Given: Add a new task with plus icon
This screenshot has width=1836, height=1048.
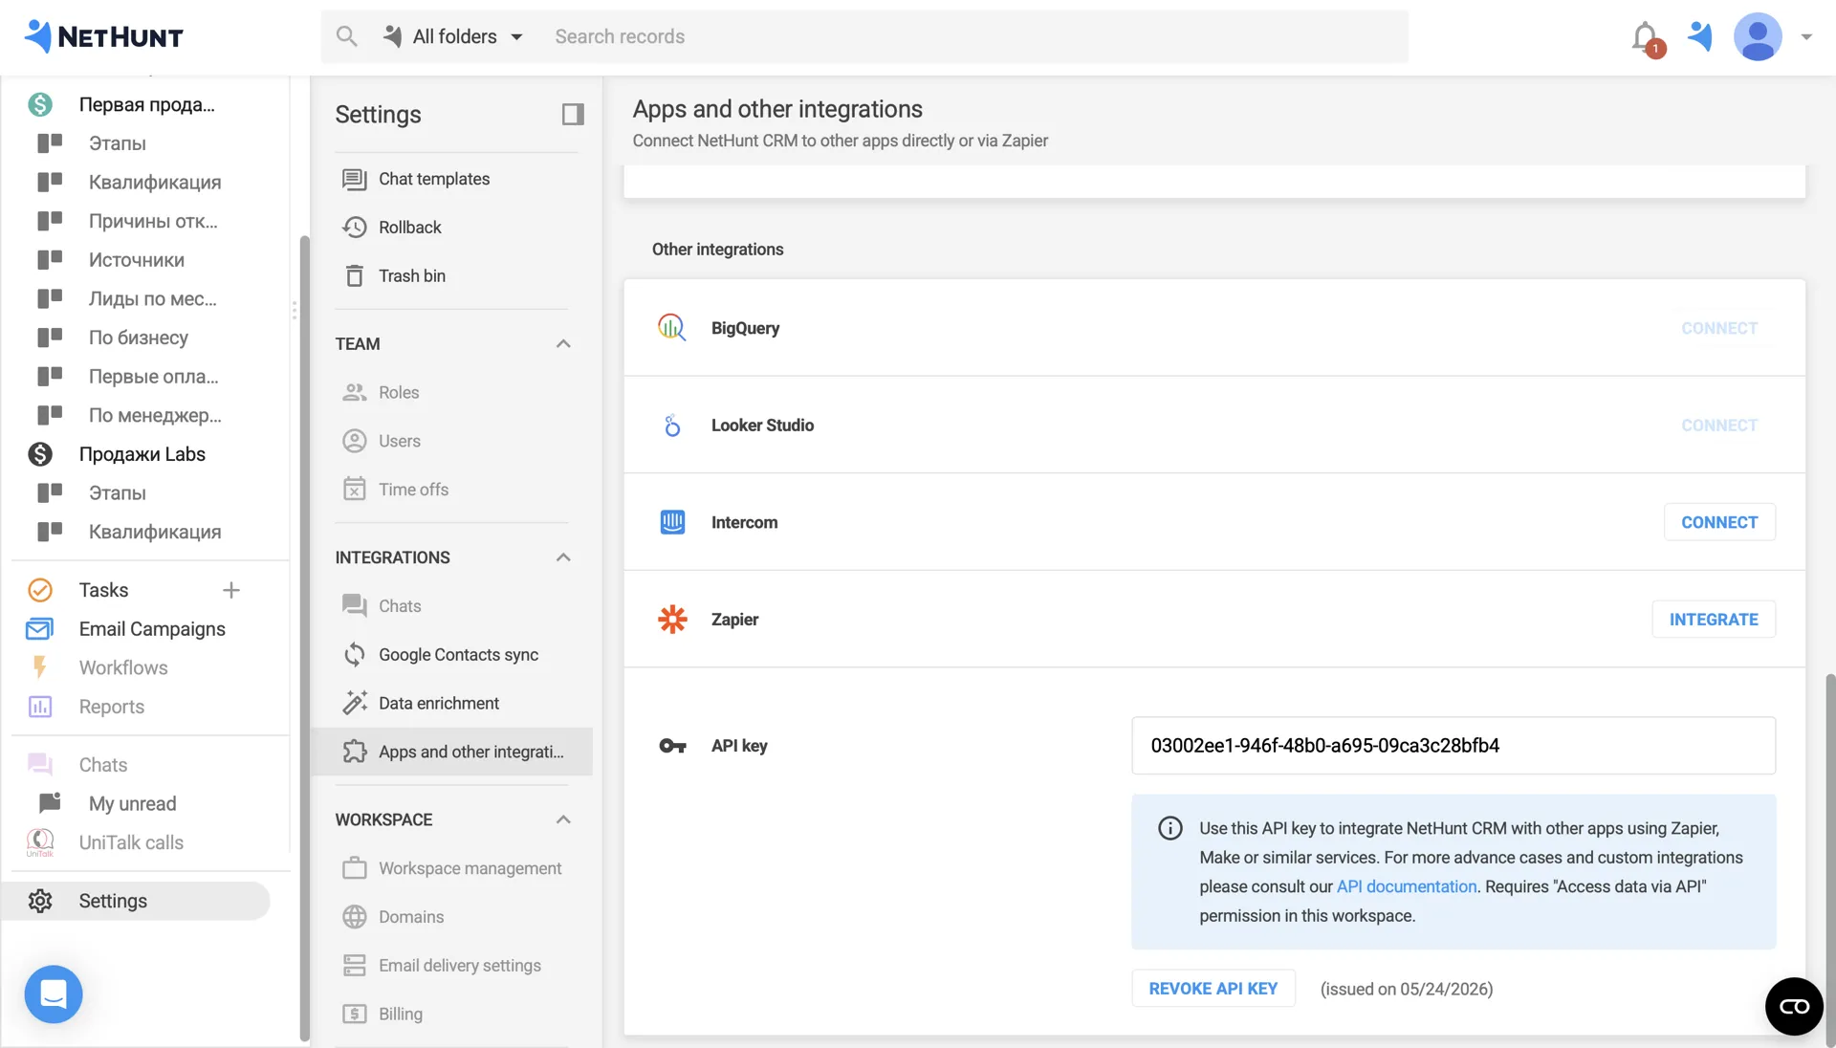Looking at the screenshot, I should (x=230, y=591).
